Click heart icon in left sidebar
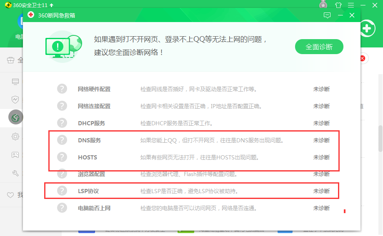The width and height of the screenshot is (383, 236). [x=10, y=195]
